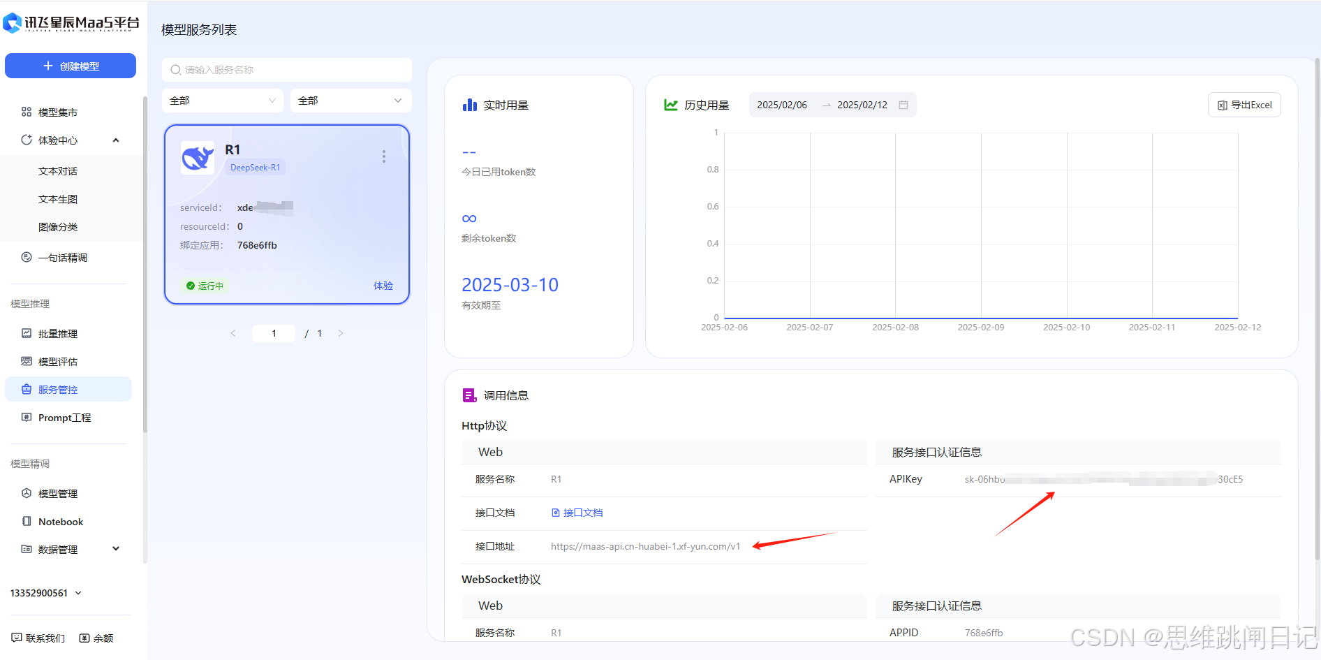This screenshot has width=1321, height=660.
Task: Open the date range calendar icon
Action: point(903,105)
